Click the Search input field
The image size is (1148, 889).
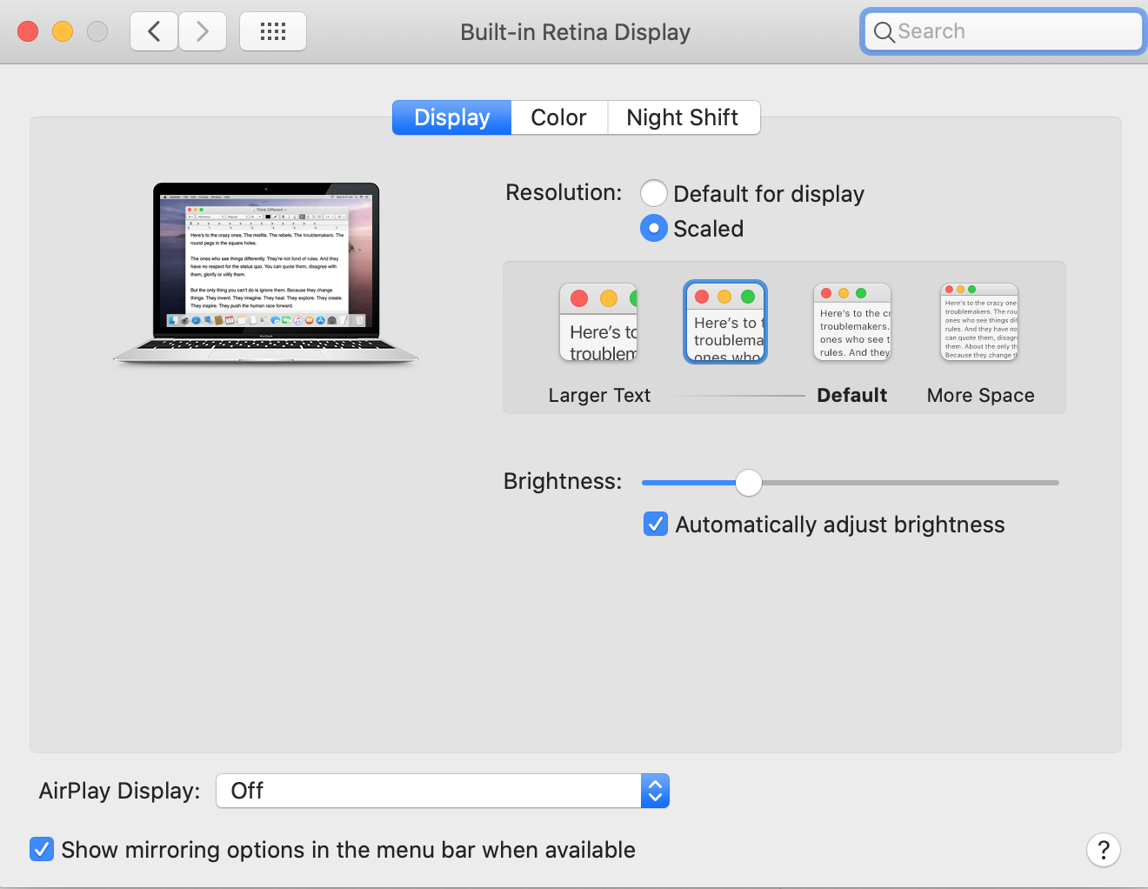tap(1004, 32)
